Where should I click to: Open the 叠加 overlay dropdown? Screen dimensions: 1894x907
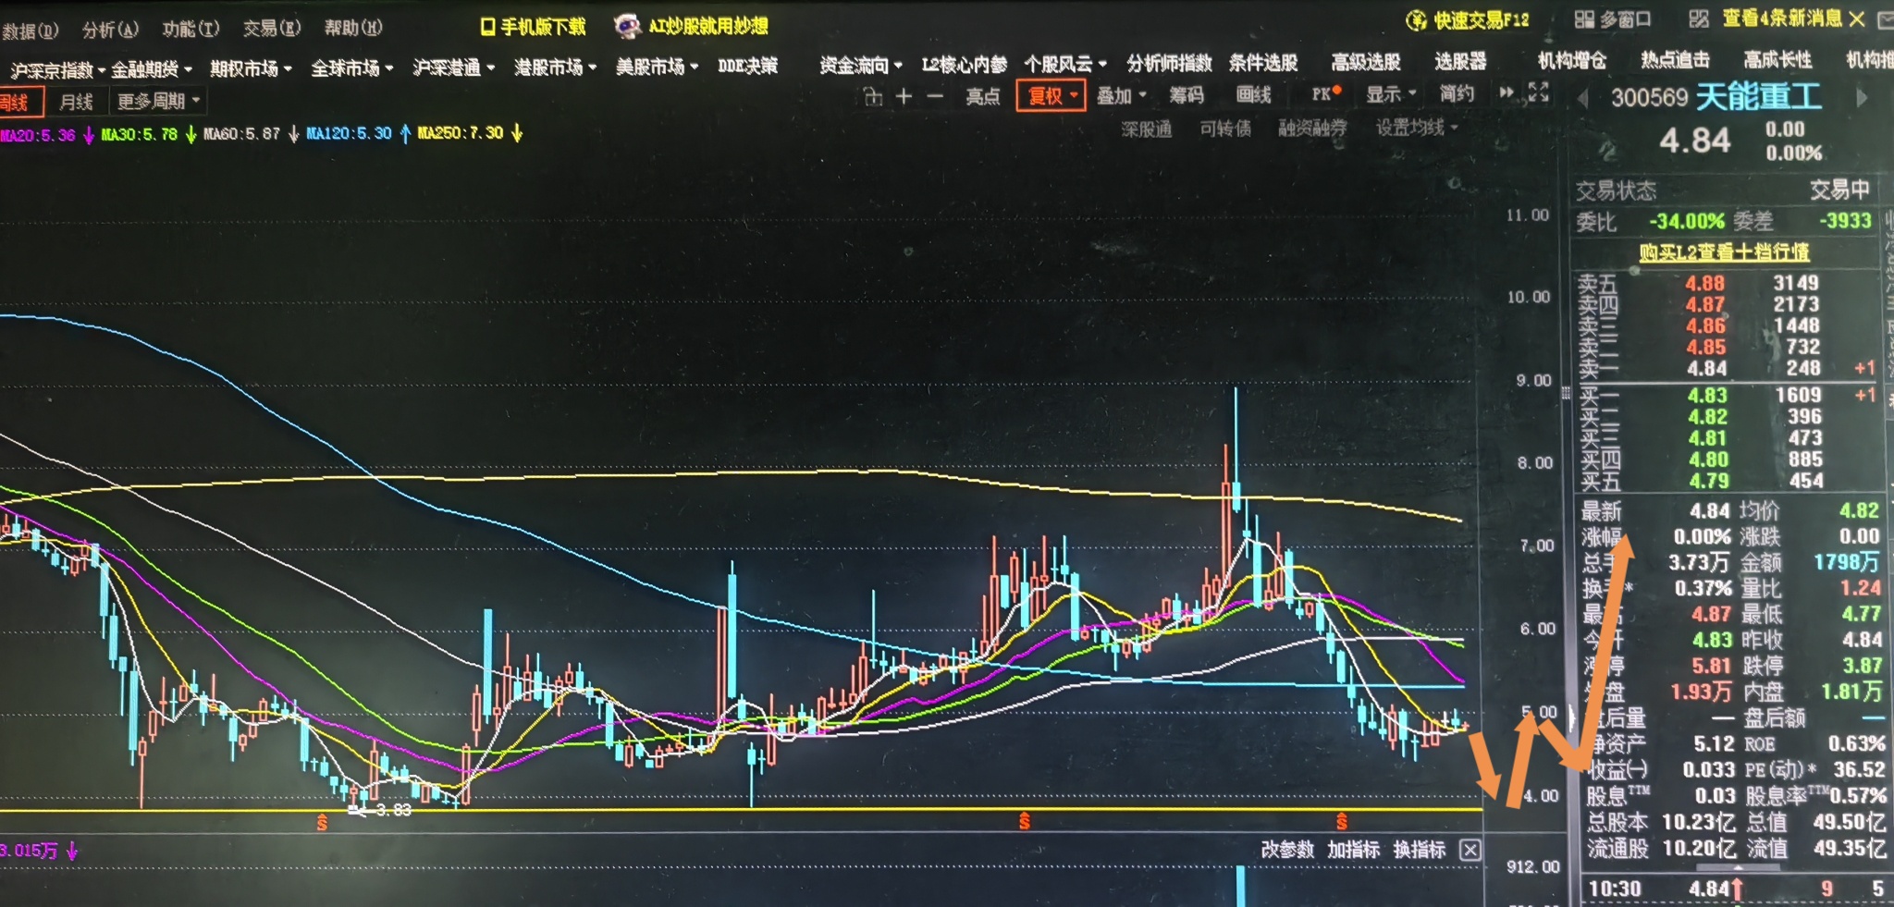(1121, 95)
